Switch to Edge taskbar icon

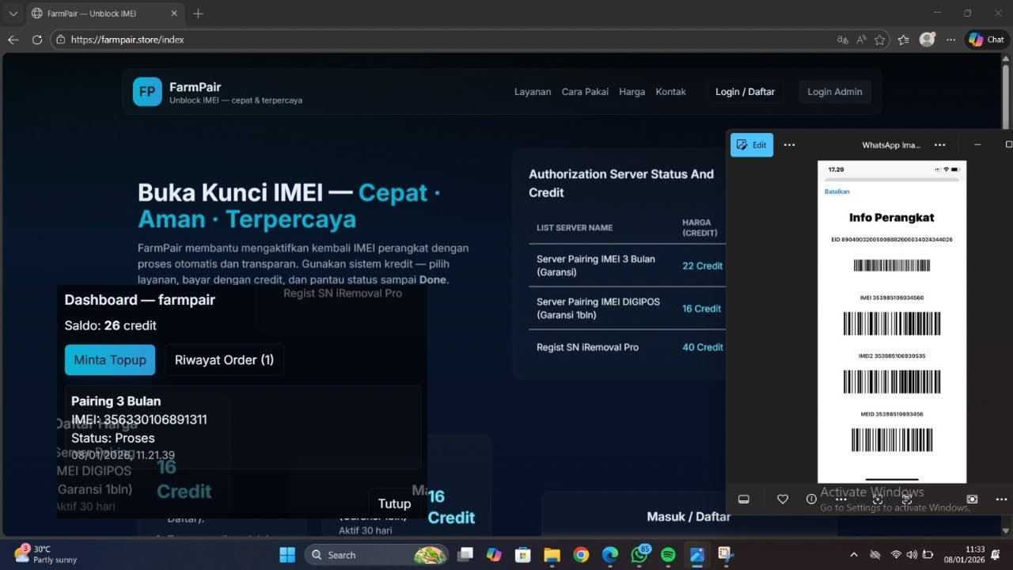[610, 554]
